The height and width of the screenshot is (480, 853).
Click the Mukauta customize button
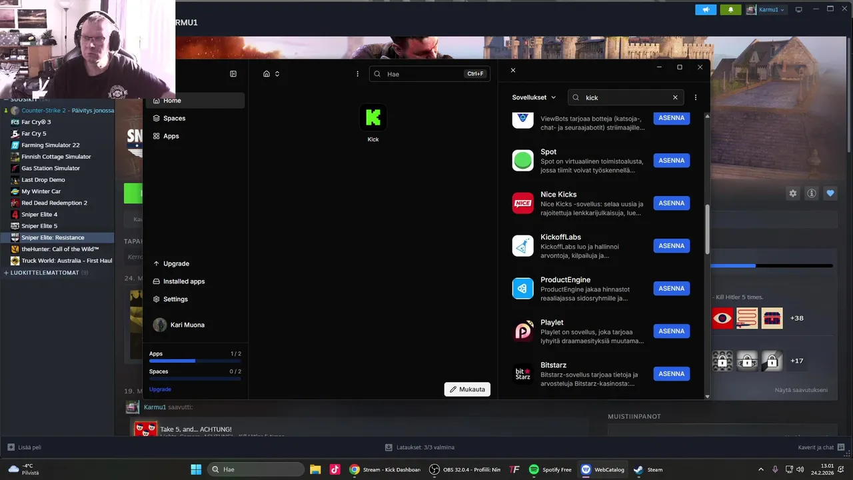tap(467, 389)
